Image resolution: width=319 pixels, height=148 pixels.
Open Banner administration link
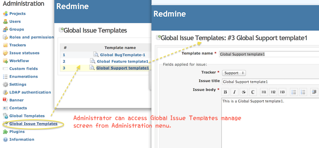pyautogui.click(x=16, y=100)
